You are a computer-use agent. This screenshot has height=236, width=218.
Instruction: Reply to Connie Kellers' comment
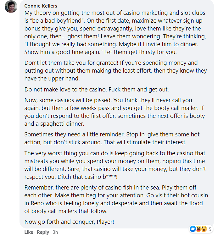(43, 232)
